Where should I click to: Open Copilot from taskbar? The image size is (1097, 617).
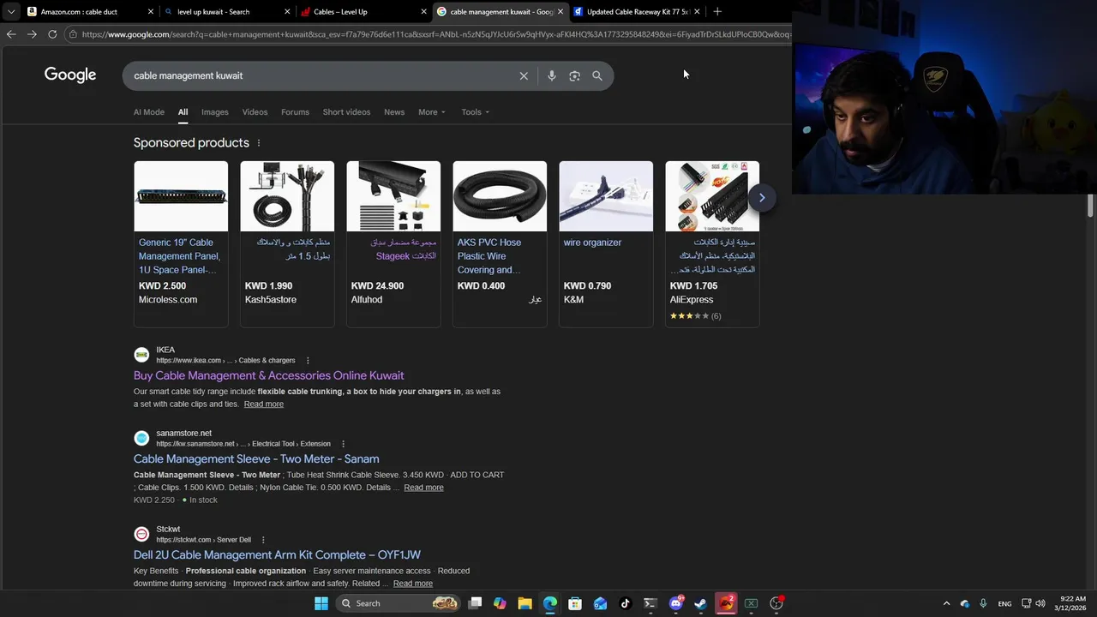point(500,603)
